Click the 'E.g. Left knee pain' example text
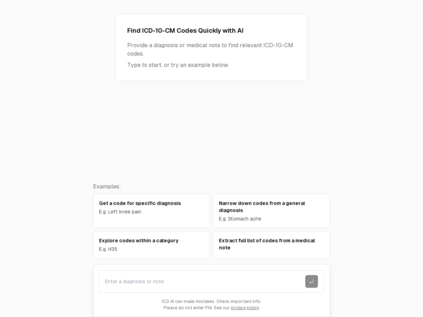 120,212
